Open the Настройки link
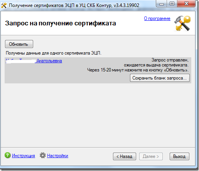This screenshot has height=171, width=199. point(57,156)
